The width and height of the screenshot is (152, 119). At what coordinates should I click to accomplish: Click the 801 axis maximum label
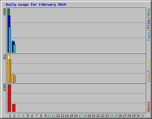pos(4,57)
